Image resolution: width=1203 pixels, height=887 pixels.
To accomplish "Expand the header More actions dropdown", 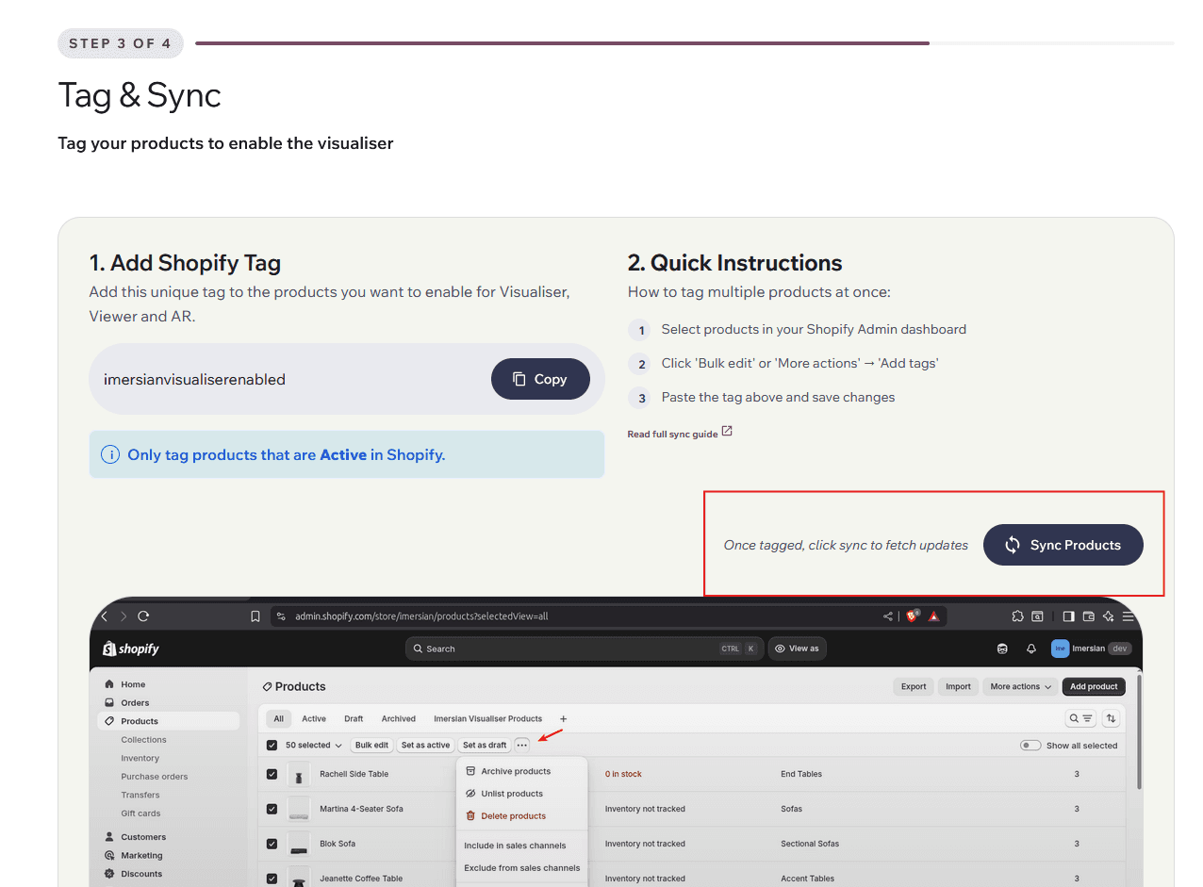I will (1020, 686).
